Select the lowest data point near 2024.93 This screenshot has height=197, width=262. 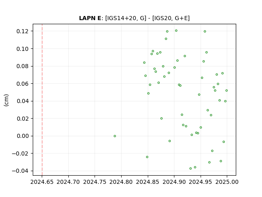click(190, 168)
